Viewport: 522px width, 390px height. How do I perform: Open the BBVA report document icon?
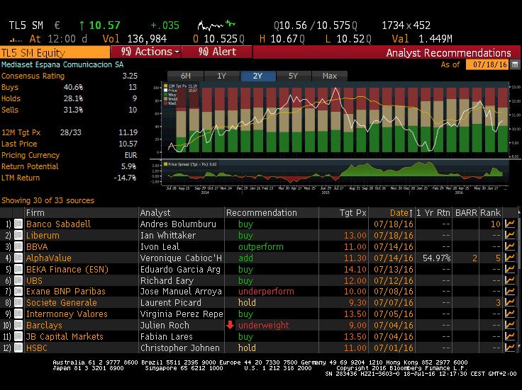coord(18,246)
